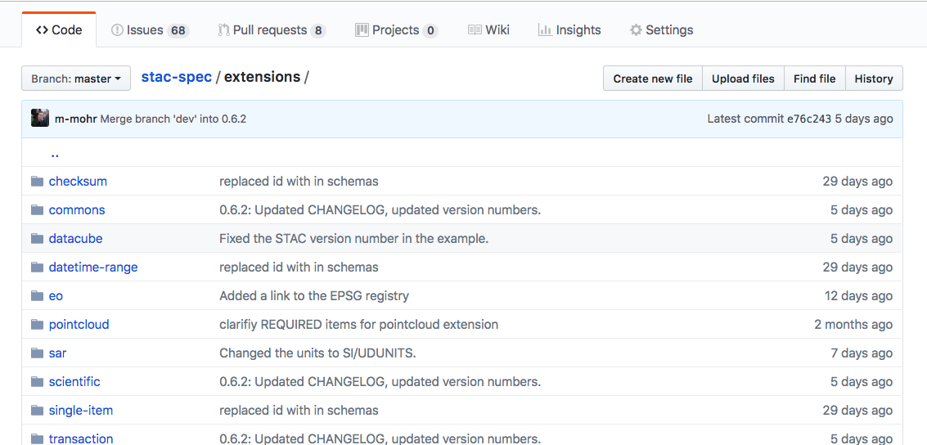
Task: Open the datetime-range folder link
Action: click(x=93, y=267)
